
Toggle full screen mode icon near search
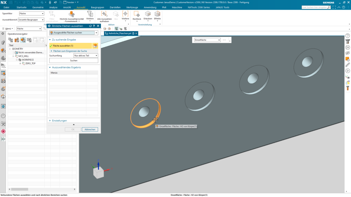pos(334,7)
